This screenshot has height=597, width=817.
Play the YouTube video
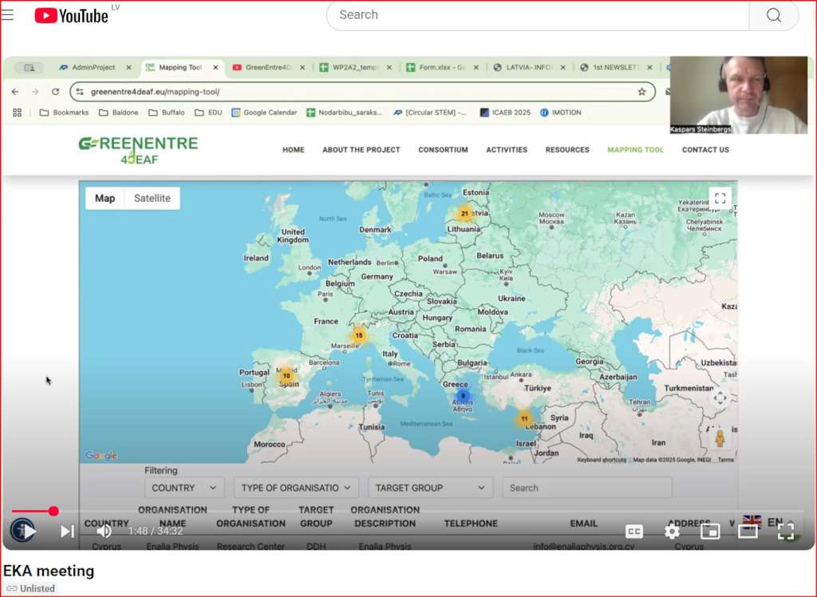(24, 531)
